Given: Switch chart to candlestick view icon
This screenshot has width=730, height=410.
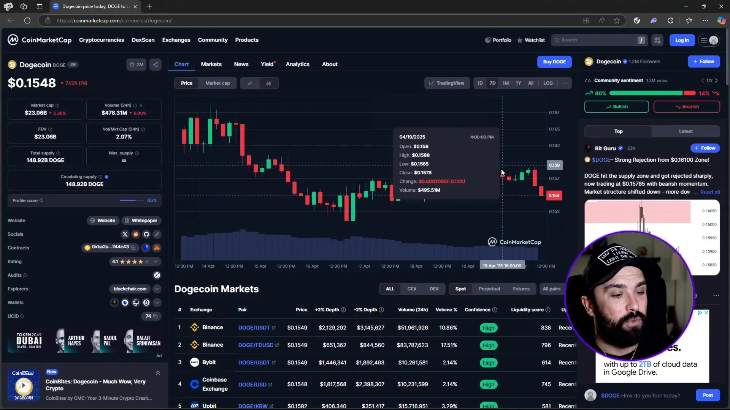Looking at the screenshot, I should tap(269, 83).
